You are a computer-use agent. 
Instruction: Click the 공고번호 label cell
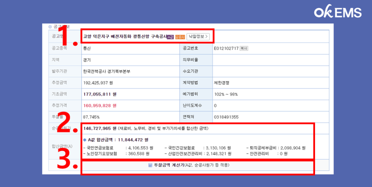pos(196,48)
